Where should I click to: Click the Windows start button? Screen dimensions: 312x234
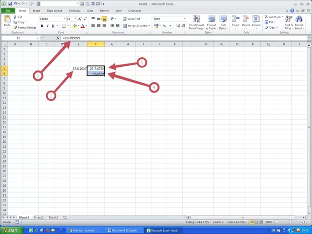[x=12, y=230]
